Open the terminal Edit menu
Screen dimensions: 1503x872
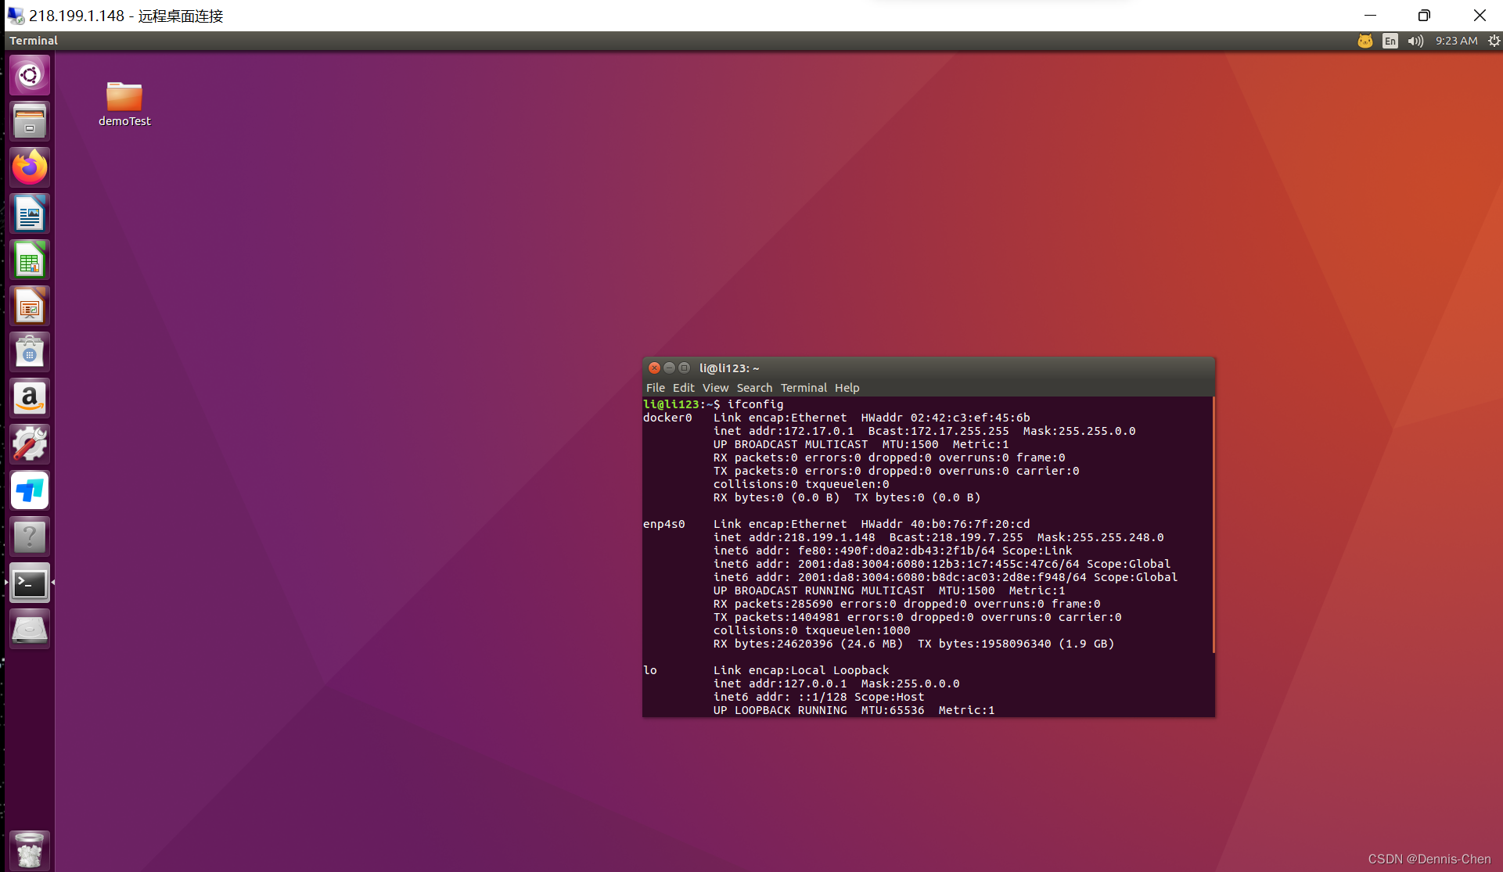pyautogui.click(x=683, y=388)
